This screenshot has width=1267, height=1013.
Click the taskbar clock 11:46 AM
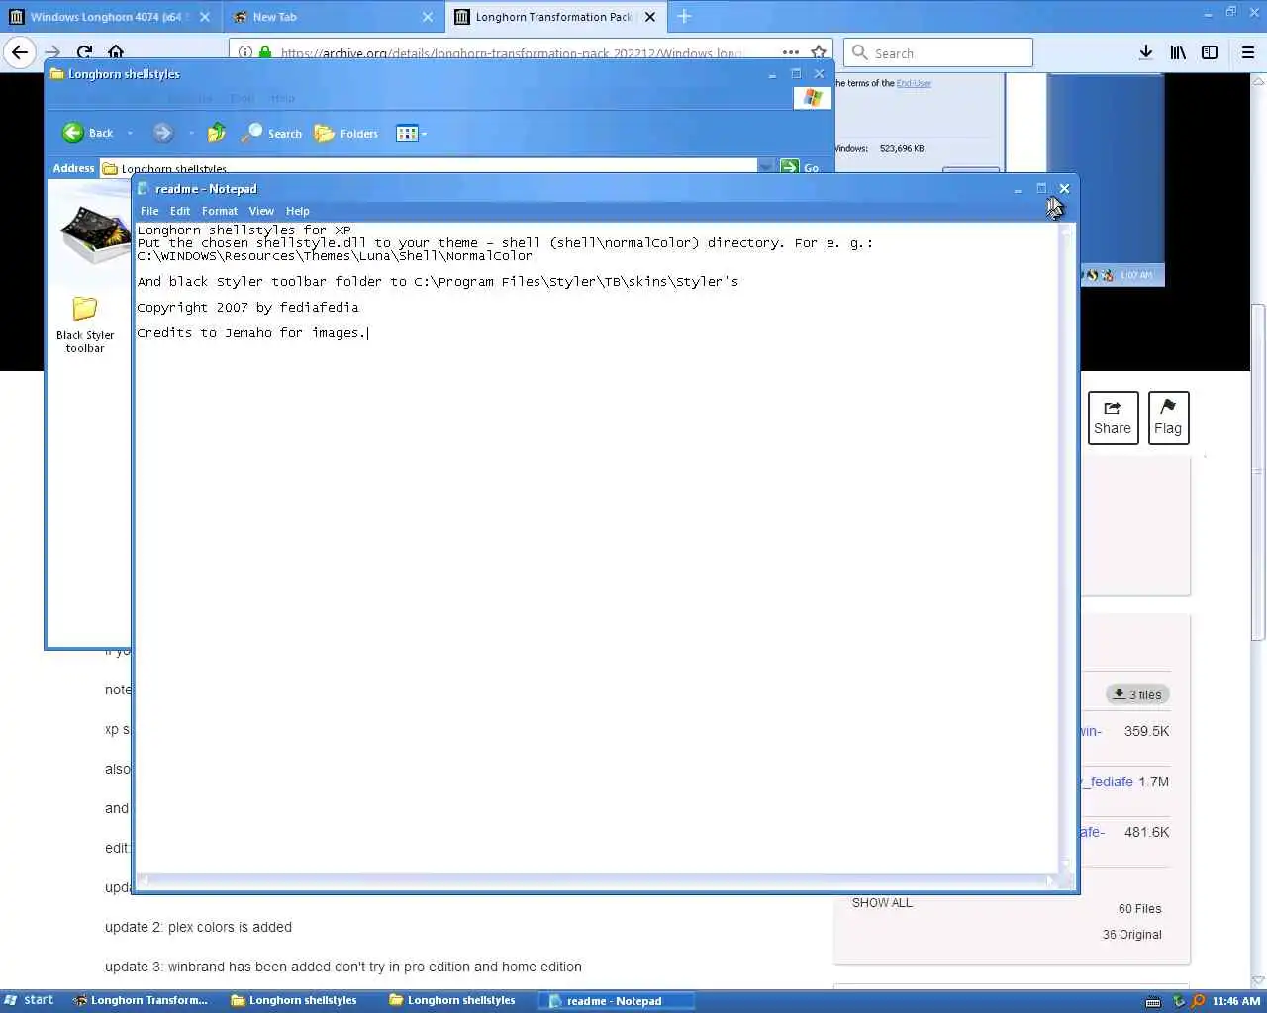point(1236,1001)
